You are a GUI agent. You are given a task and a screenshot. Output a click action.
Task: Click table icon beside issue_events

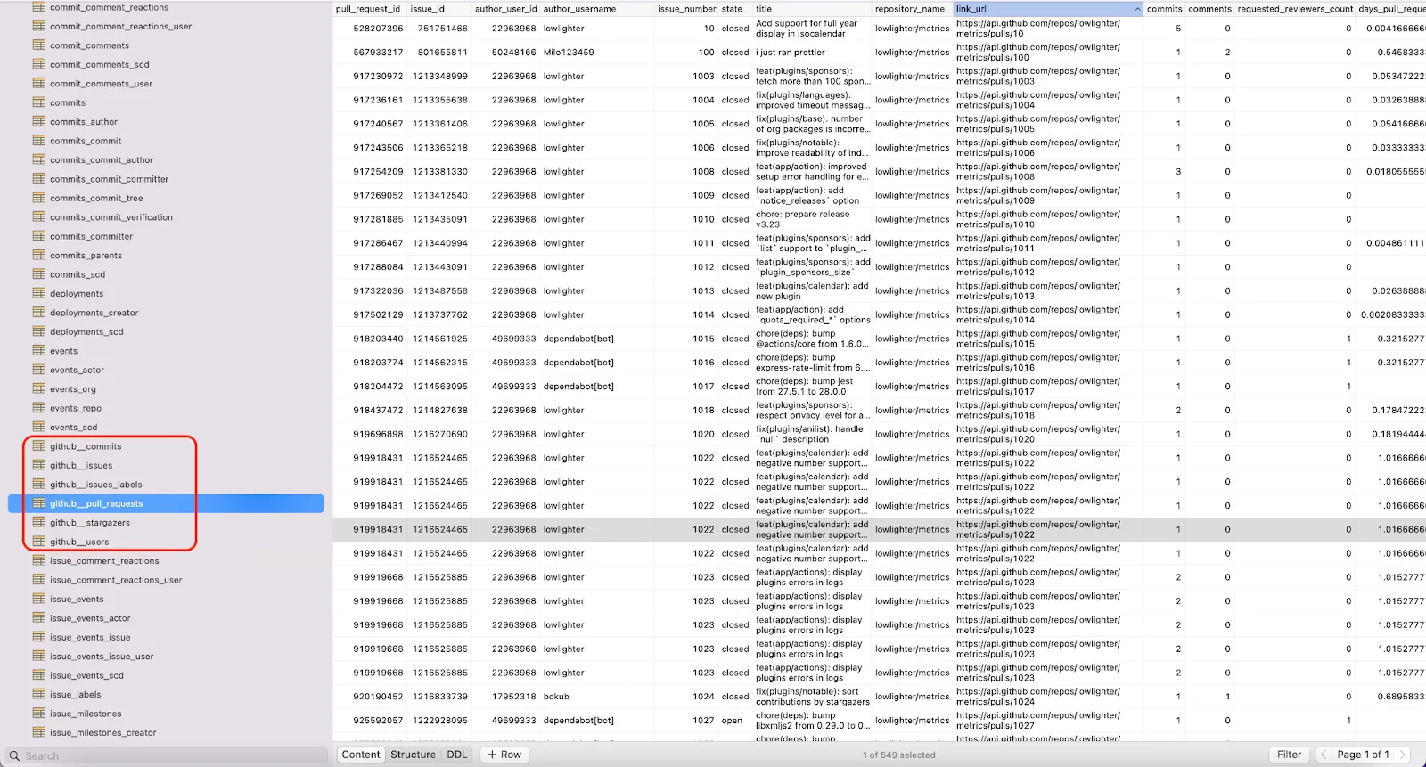39,599
